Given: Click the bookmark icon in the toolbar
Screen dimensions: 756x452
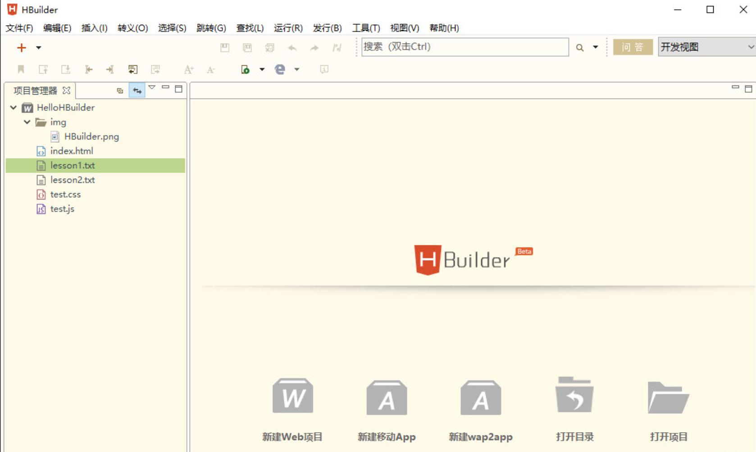Looking at the screenshot, I should tap(21, 69).
